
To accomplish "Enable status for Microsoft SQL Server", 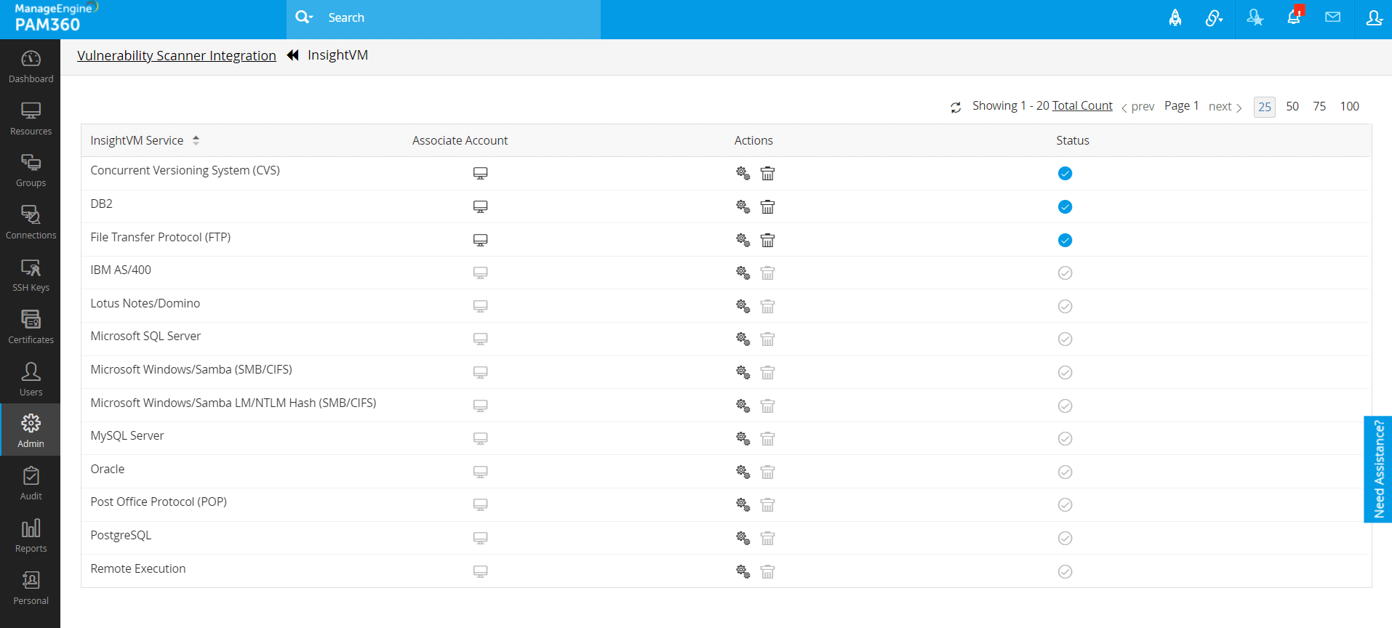I will 1065,339.
